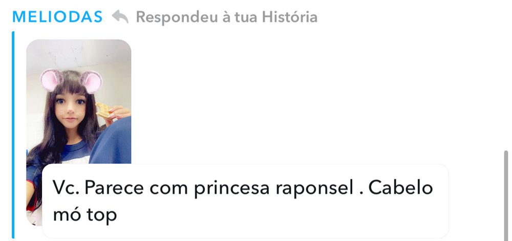Screen dimensions: 512x241
Task: Click the 'Respondeu à tua História' label
Action: [227, 17]
